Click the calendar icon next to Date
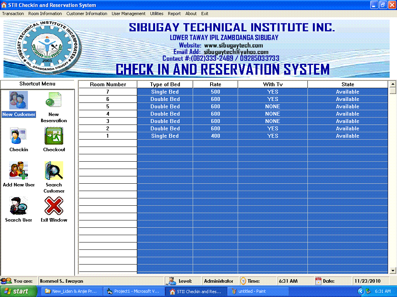 [x=318, y=281]
